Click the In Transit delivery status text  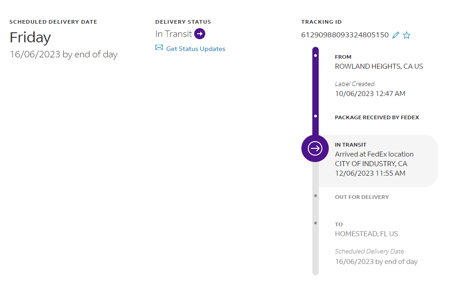tap(173, 34)
